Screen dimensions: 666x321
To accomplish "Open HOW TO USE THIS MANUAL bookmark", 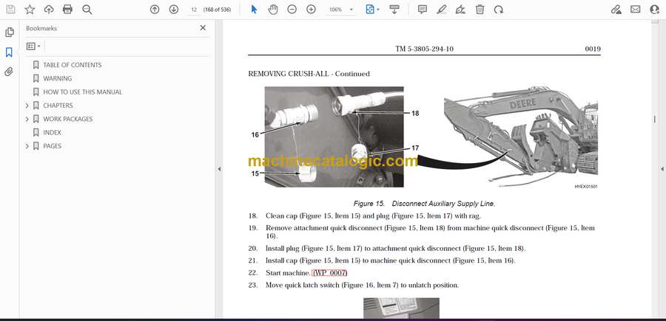I will click(x=82, y=92).
